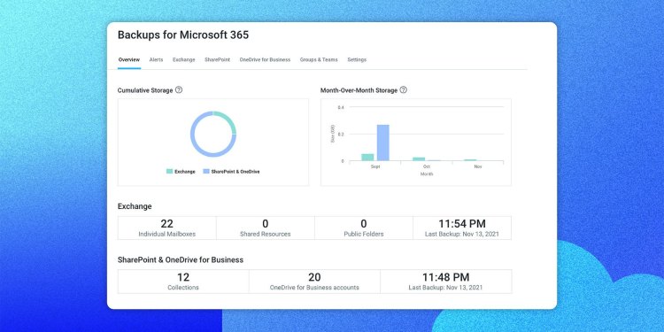This screenshot has height=332, width=664.
Task: Select the OneDrive for Business tab
Action: coord(265,59)
